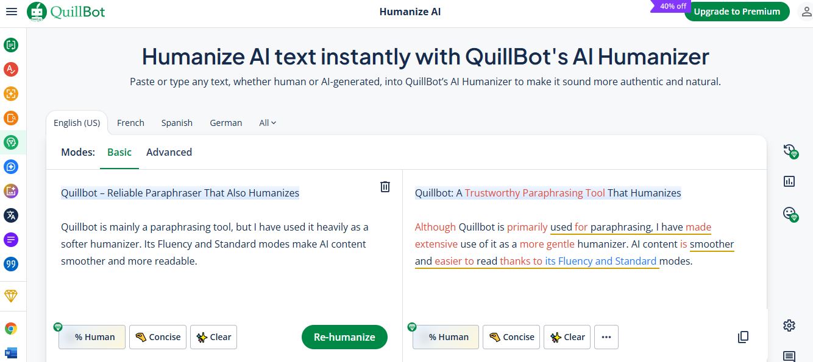This screenshot has width=813, height=362.
Task: Select the Grammar Checker in the sidebar
Action: [x=11, y=69]
